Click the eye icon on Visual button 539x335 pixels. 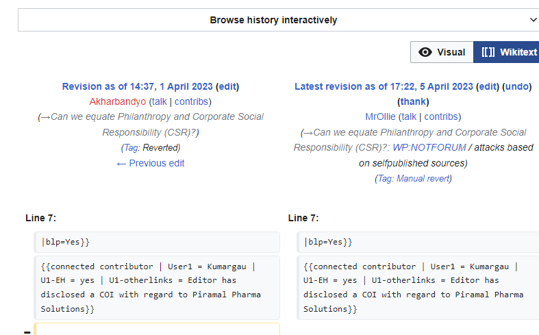pos(425,52)
